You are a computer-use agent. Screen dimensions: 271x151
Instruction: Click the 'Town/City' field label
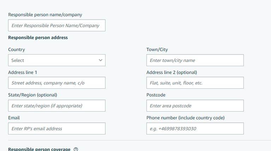pos(157,50)
